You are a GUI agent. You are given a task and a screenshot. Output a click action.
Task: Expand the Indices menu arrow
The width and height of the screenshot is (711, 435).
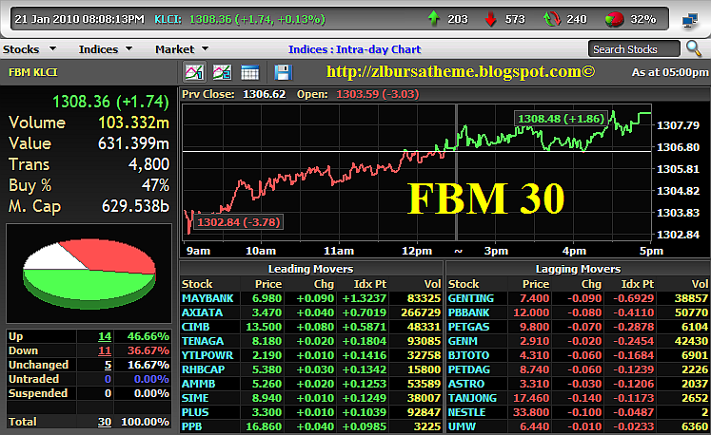[x=129, y=48]
